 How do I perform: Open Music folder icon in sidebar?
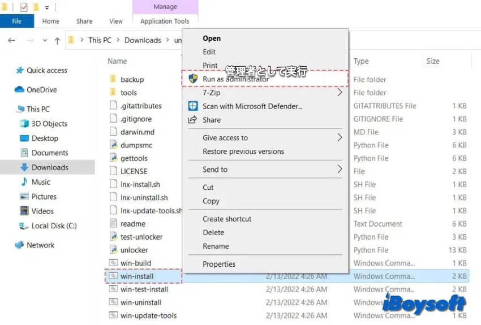(x=24, y=181)
